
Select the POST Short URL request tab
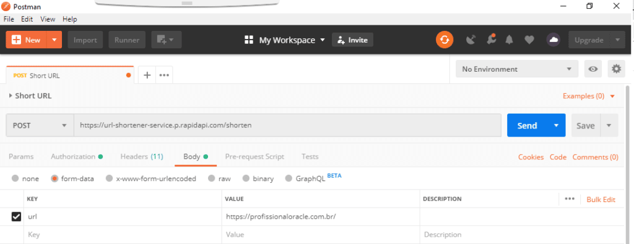[70, 75]
